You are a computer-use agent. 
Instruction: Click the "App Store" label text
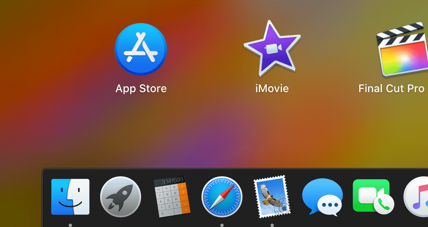click(141, 89)
